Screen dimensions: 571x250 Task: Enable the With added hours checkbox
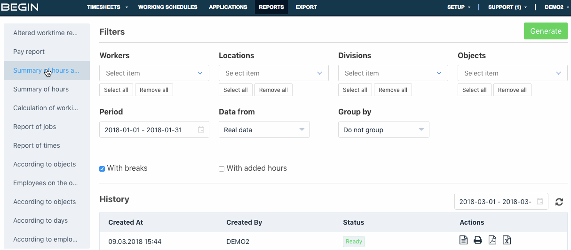pyautogui.click(x=222, y=169)
